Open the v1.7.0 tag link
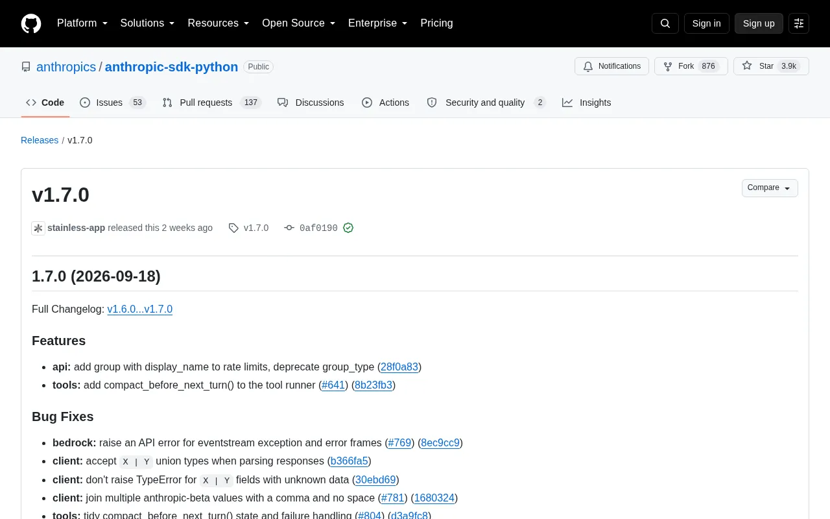830x519 pixels. coord(256,228)
